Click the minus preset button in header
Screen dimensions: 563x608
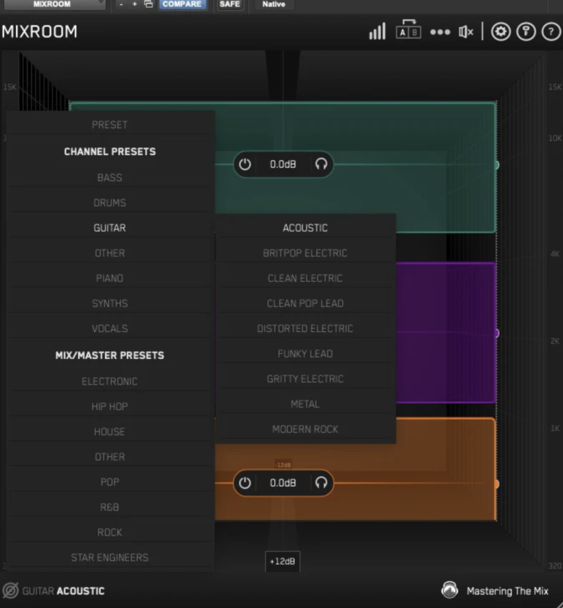pyautogui.click(x=122, y=4)
